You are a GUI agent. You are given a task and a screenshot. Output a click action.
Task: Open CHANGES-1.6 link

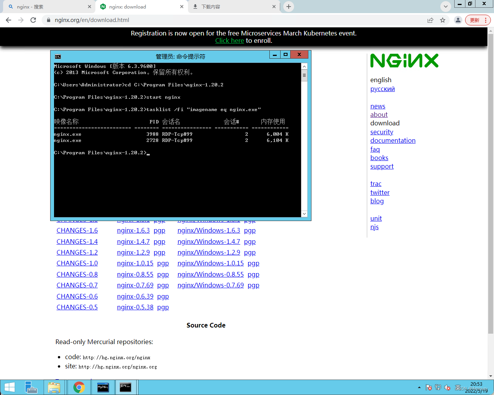(x=77, y=230)
